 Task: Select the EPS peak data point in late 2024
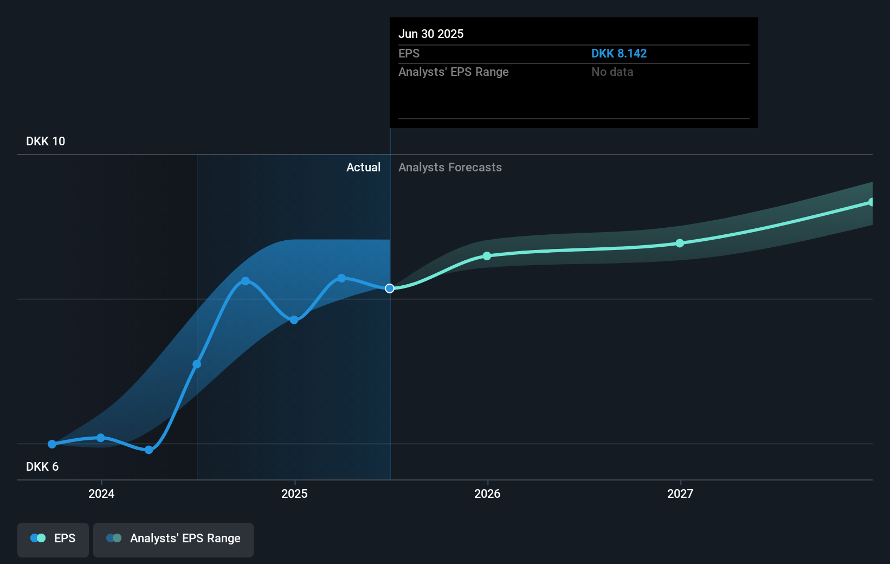click(246, 281)
